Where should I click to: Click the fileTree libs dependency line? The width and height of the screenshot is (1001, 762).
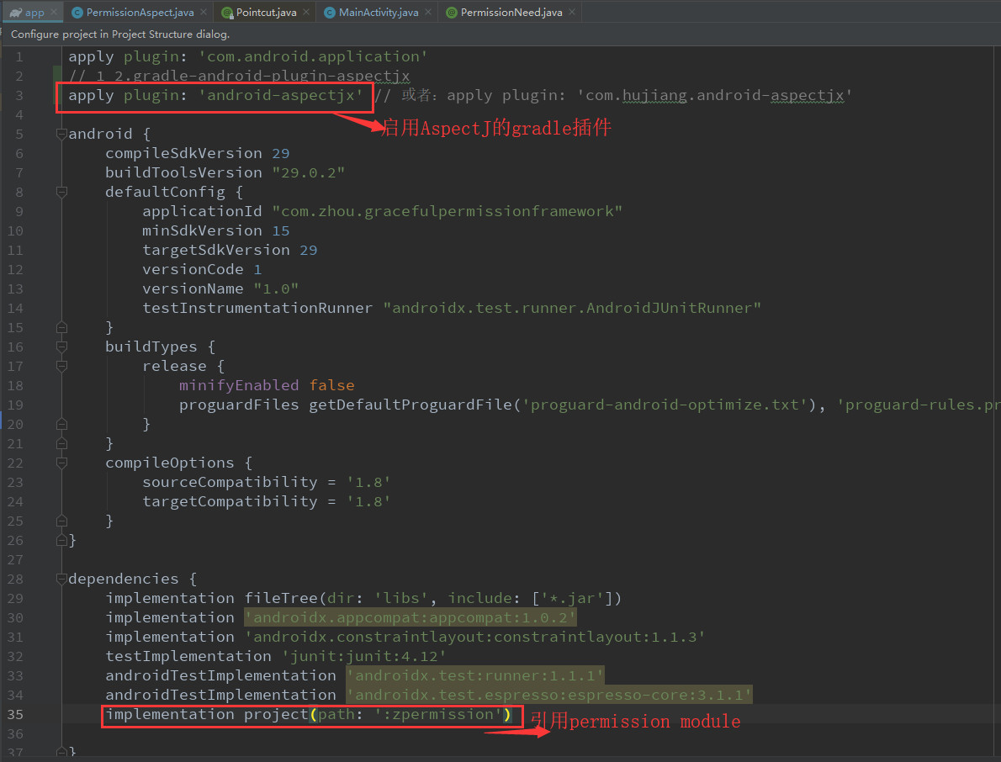coord(363,598)
